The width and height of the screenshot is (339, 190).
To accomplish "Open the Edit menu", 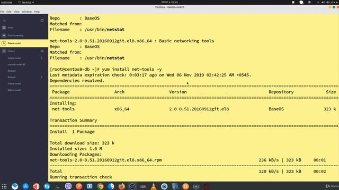I will [x=8, y=12].
